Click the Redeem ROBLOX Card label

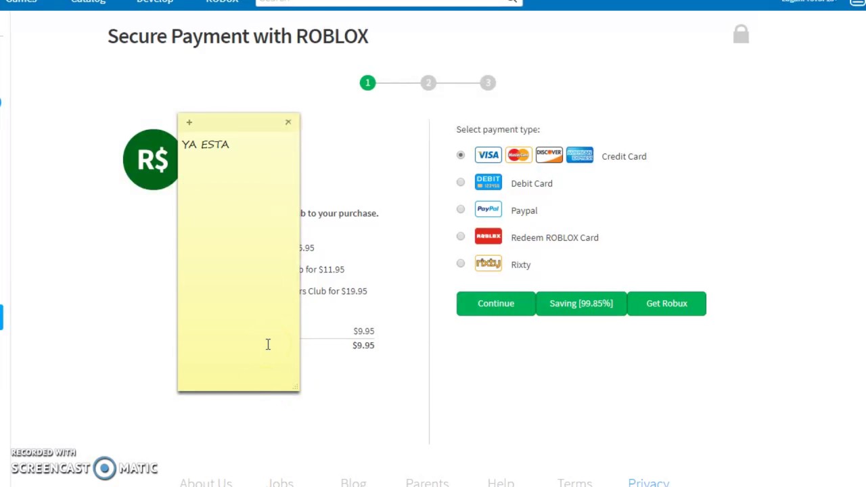[555, 237]
